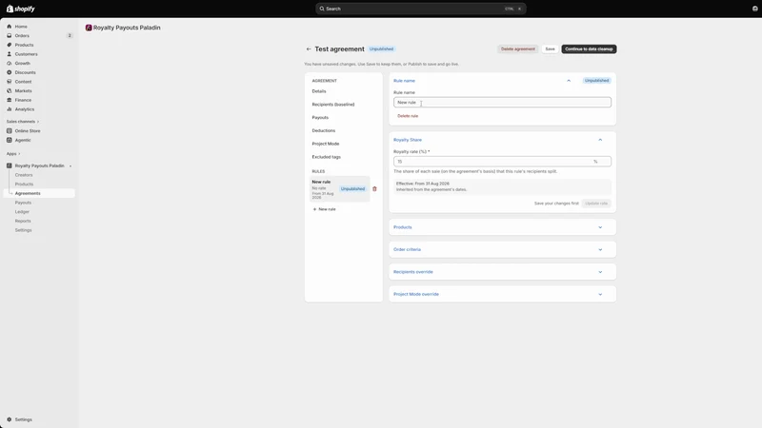
Task: Open Project Mode section
Action: pyautogui.click(x=325, y=144)
